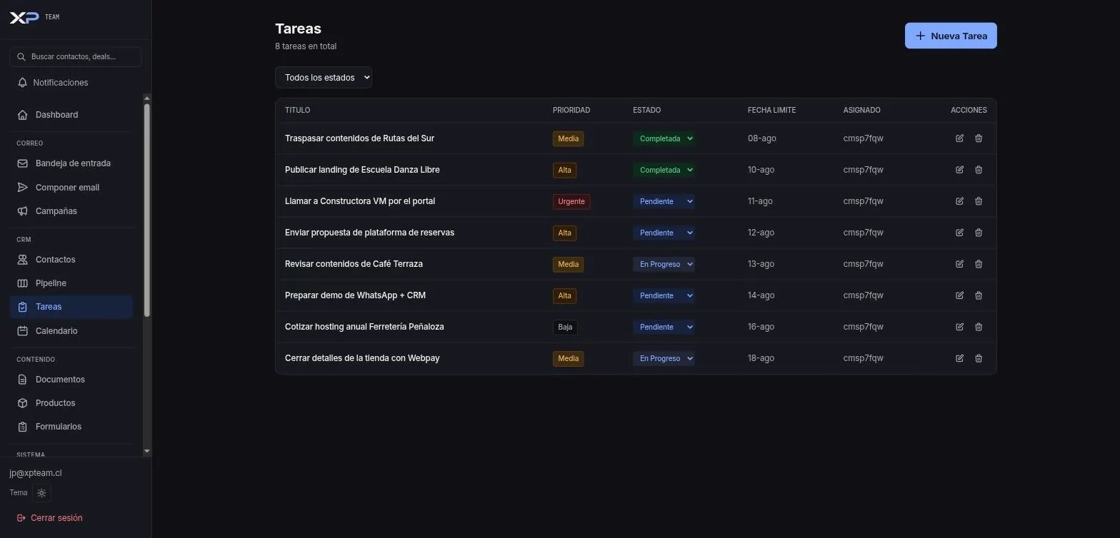Delete the Publicar landing de Escuela Danza Libre task
The width and height of the screenshot is (1120, 538).
[979, 170]
